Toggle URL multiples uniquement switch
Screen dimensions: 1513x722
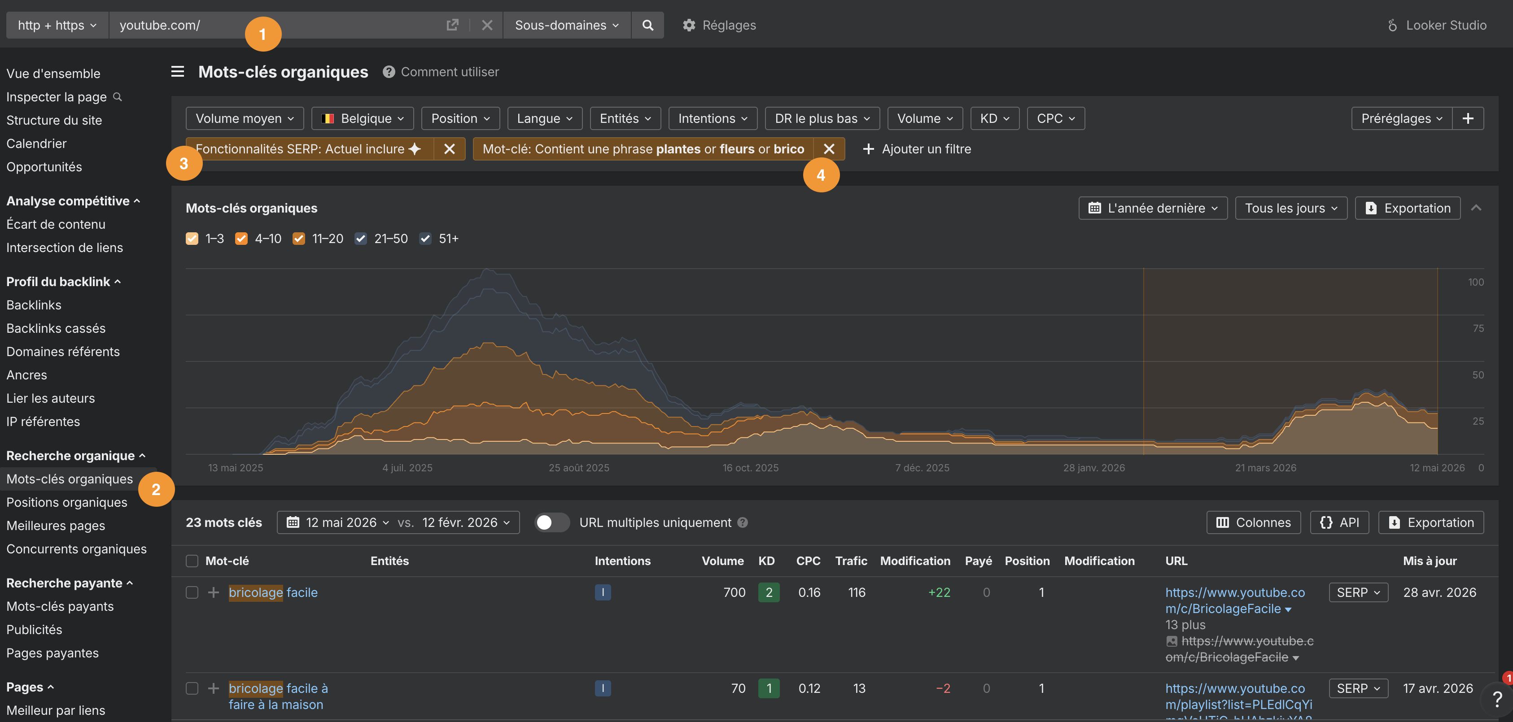(552, 522)
